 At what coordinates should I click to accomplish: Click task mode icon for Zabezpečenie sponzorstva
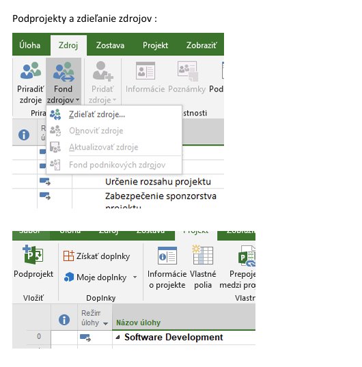click(45, 195)
